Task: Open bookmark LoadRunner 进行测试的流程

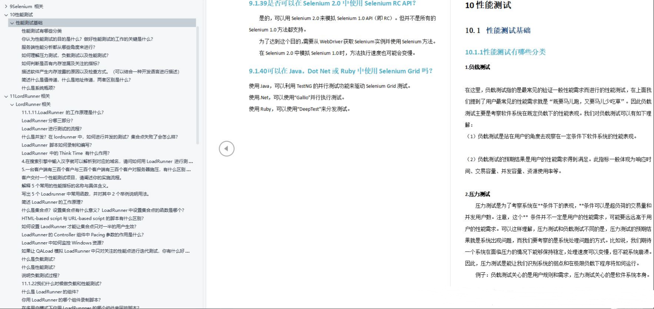Action: [x=52, y=129]
